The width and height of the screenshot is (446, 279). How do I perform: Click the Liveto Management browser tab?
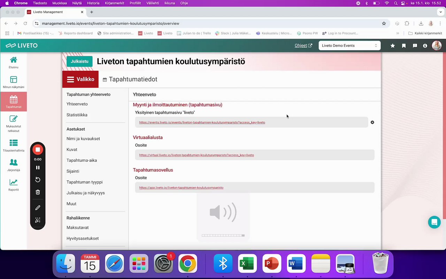(55, 12)
